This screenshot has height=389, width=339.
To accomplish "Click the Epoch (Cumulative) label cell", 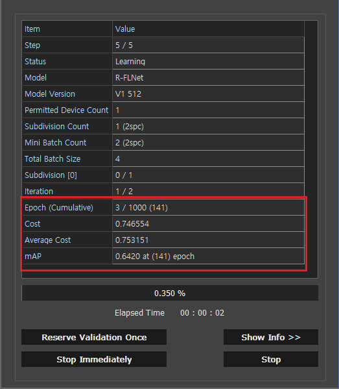I will click(x=67, y=207).
